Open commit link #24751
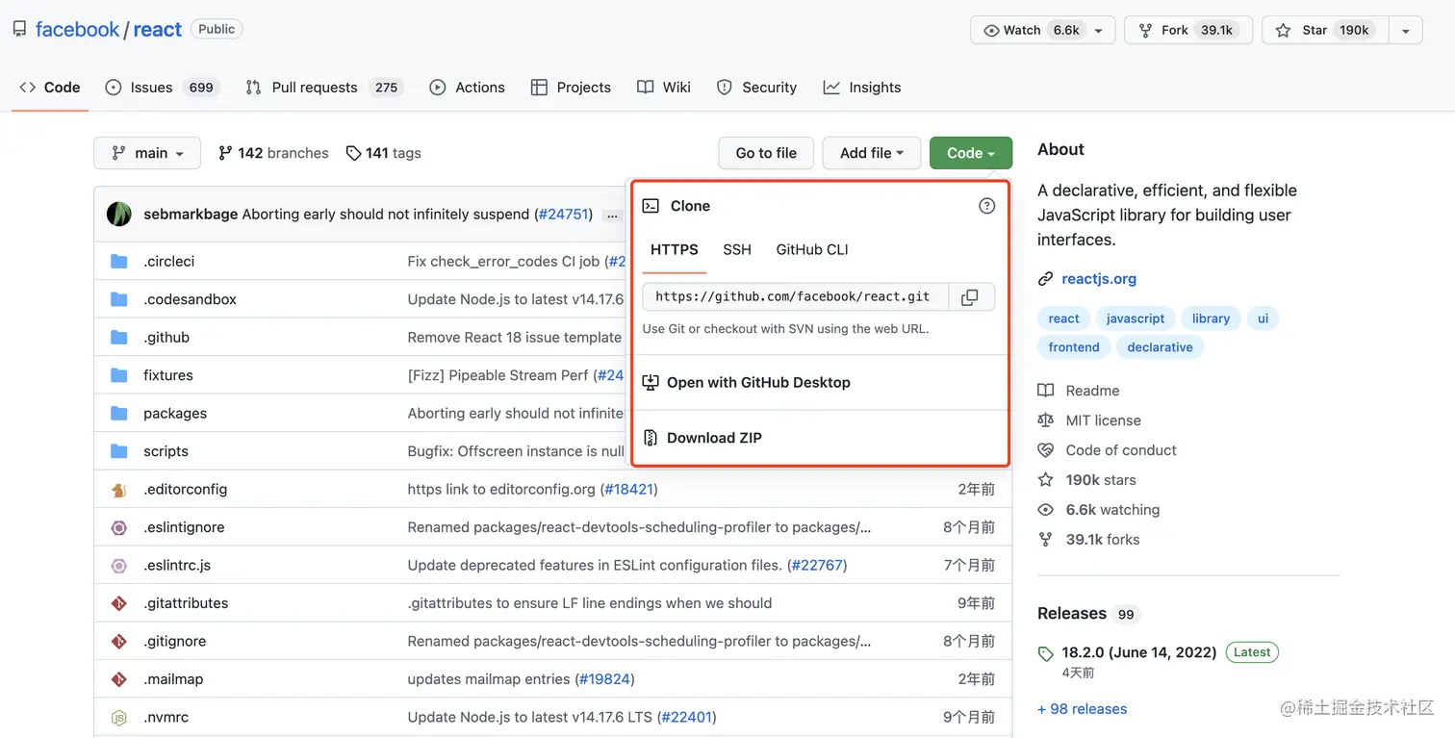The width and height of the screenshot is (1455, 738). pos(563,215)
